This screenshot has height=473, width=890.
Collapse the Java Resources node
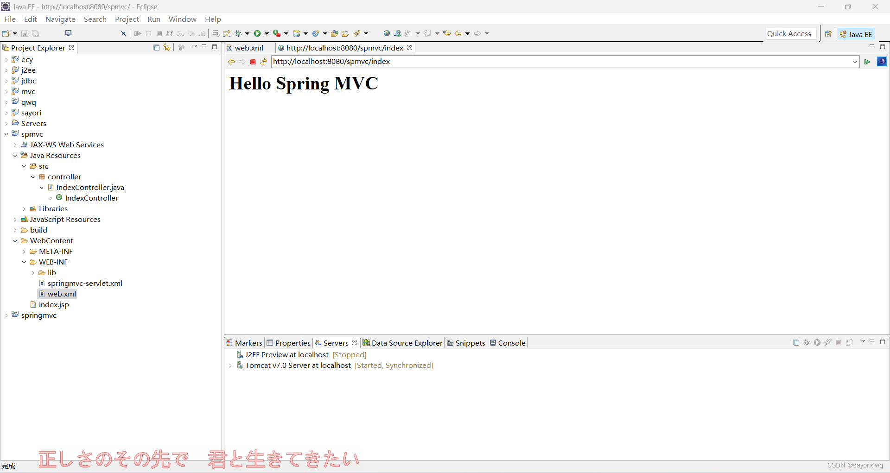(15, 156)
